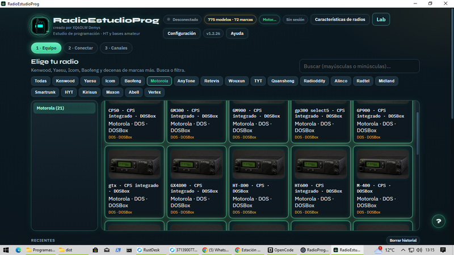Screen dimensions: 454x255
Task: Switch to the OpenCode taskbar window
Action: coord(280,250)
